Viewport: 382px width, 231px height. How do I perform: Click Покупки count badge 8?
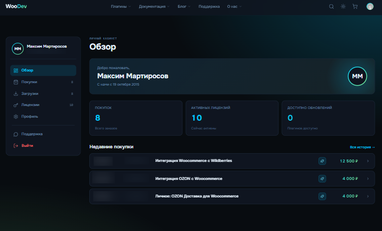tap(72, 82)
